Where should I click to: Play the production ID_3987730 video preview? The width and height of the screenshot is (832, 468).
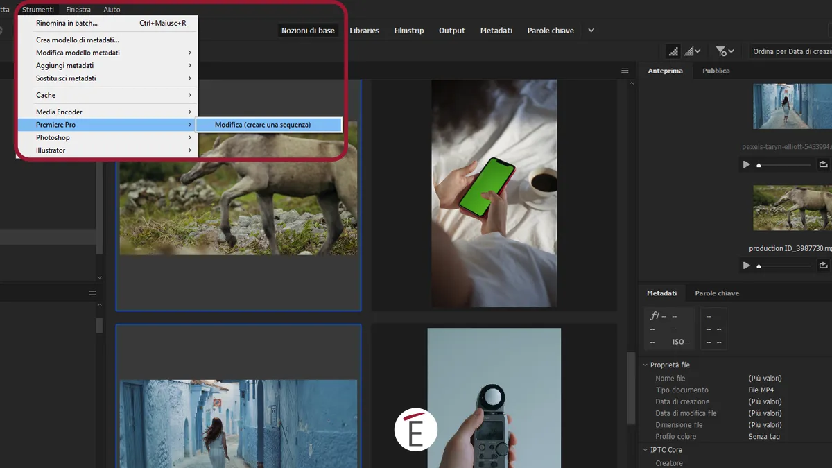click(747, 265)
